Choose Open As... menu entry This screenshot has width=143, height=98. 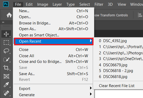point(54,29)
